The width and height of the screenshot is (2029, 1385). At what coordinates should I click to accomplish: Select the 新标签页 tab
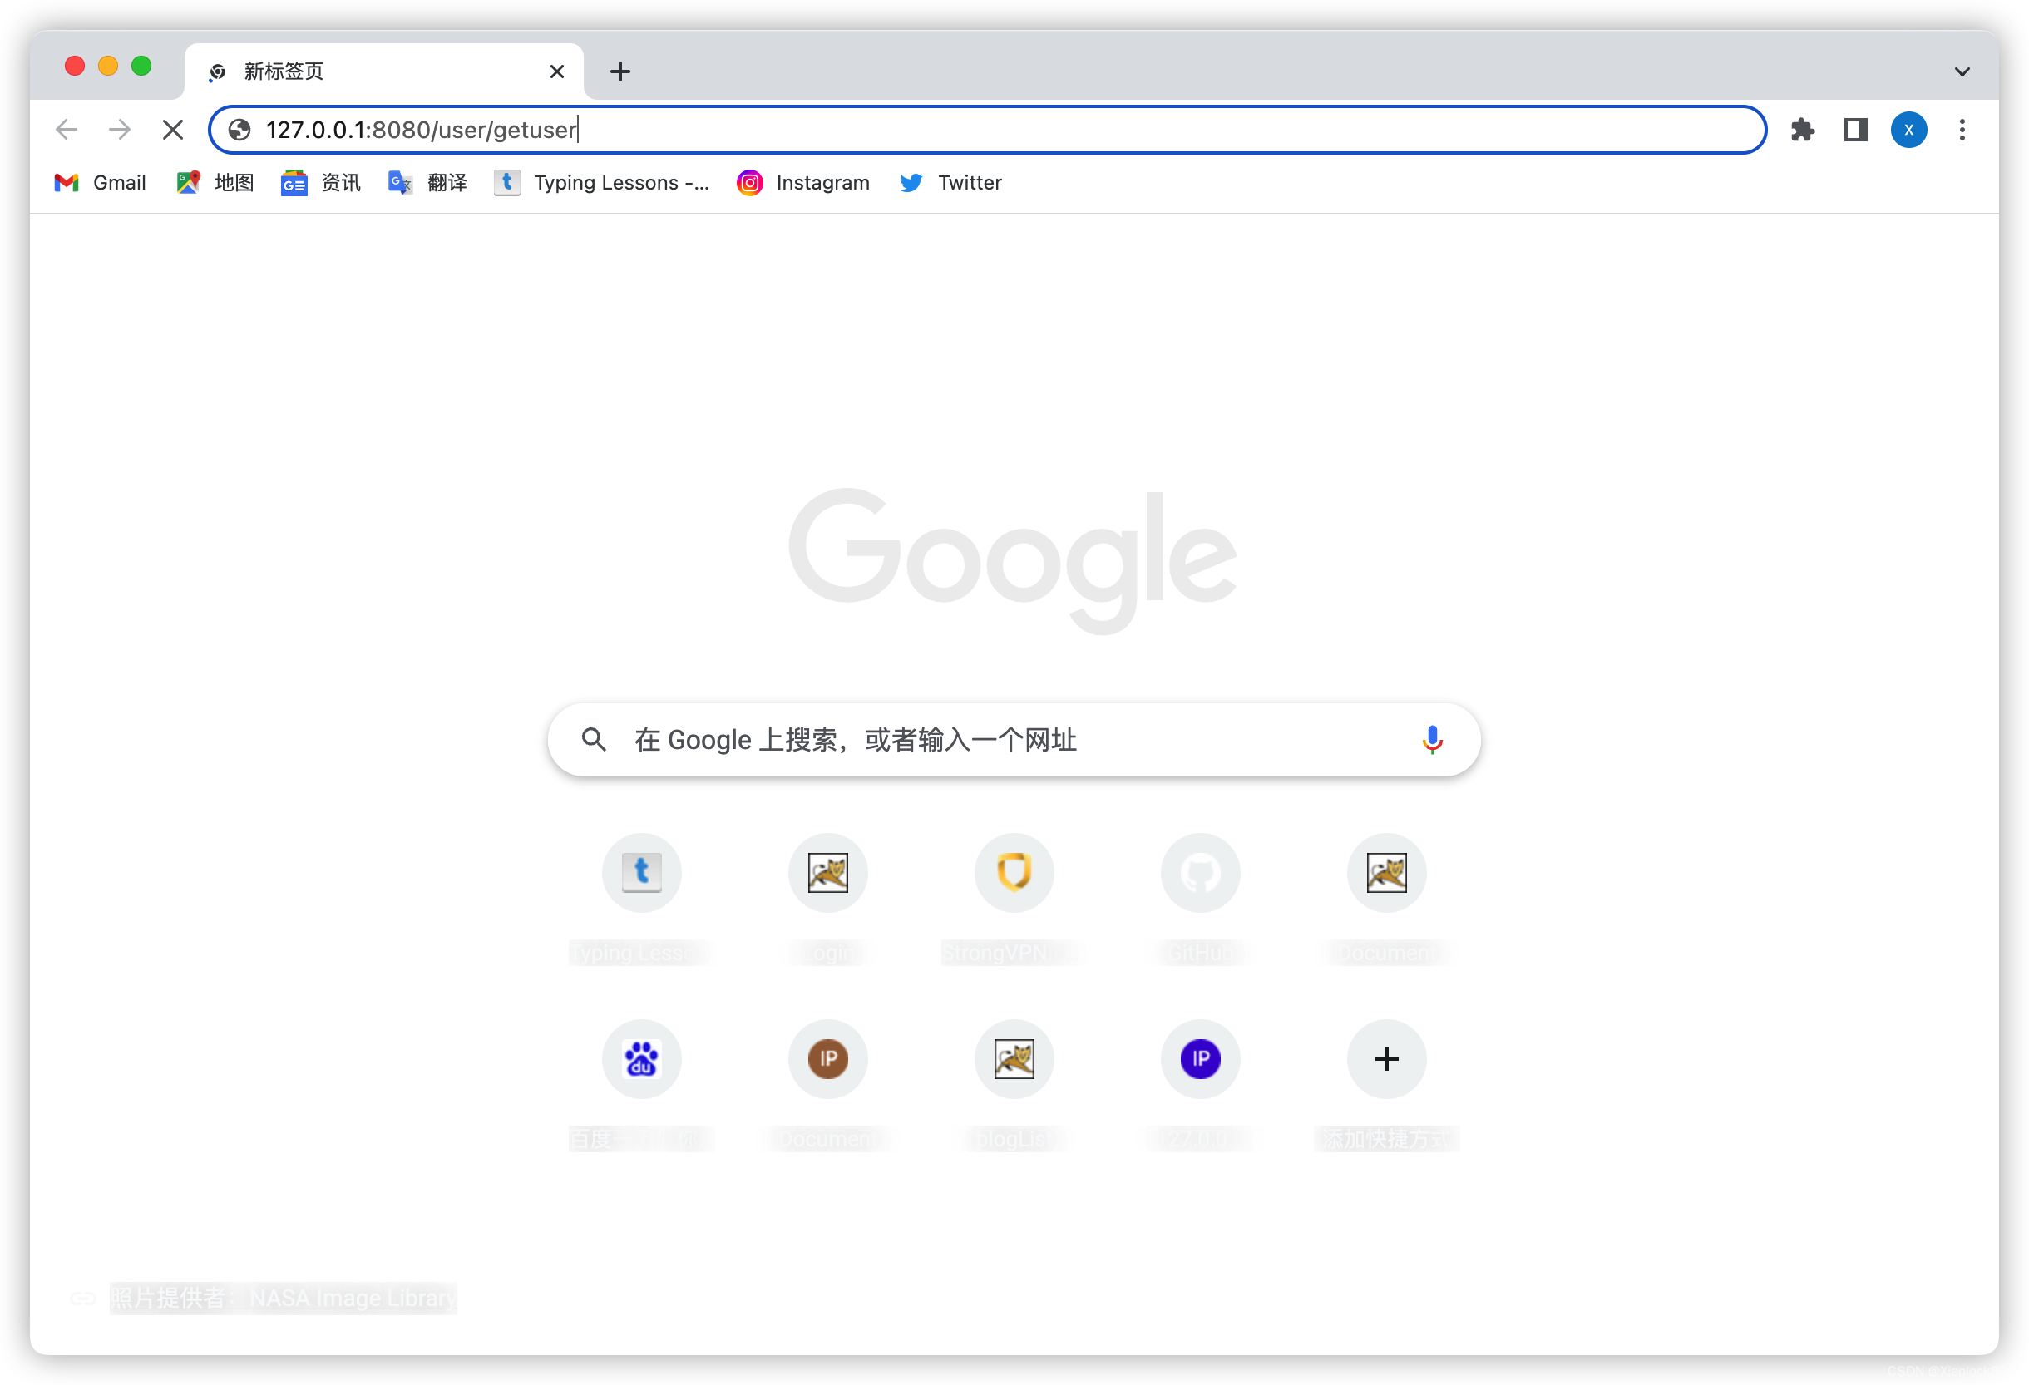(x=384, y=71)
